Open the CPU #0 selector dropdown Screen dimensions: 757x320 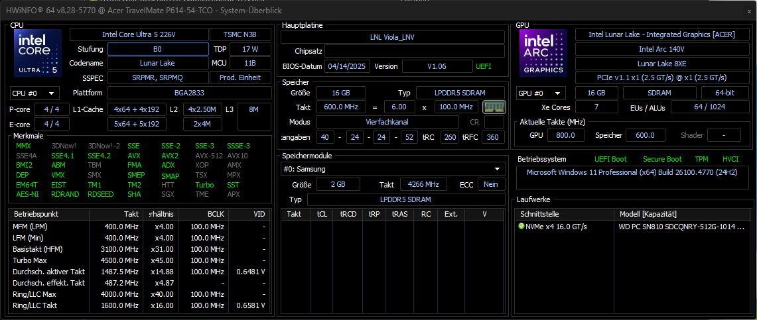coord(34,93)
